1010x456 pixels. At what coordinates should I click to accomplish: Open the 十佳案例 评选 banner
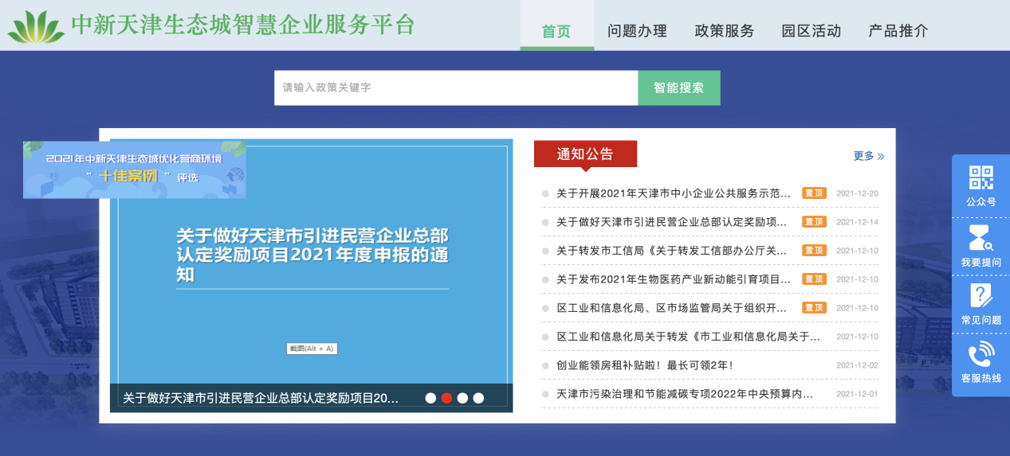click(x=135, y=170)
